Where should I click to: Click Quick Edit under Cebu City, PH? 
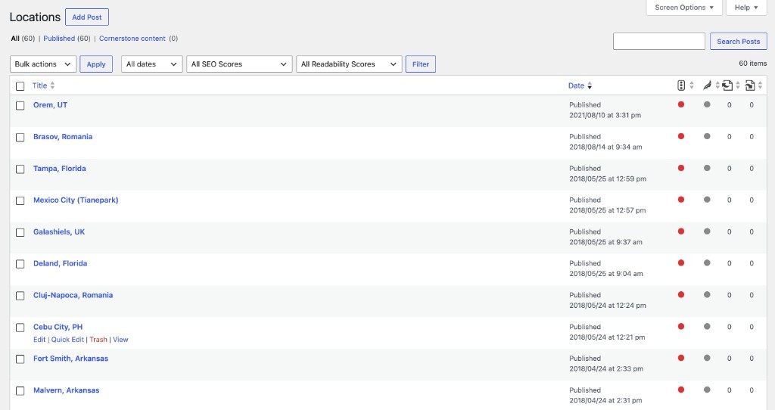coord(67,340)
